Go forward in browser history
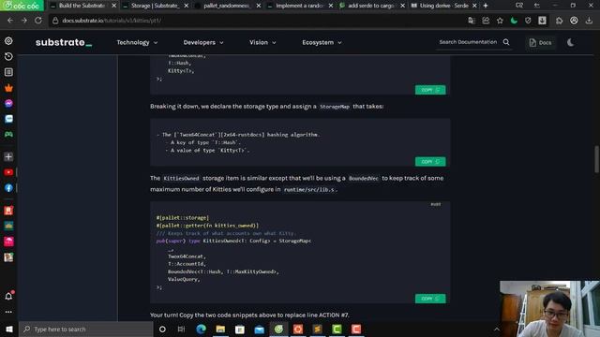Viewport: 600px width, 337px height. coord(24,21)
